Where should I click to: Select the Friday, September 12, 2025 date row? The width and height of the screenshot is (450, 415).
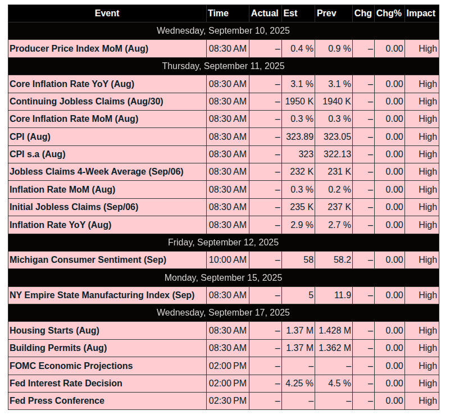223,243
